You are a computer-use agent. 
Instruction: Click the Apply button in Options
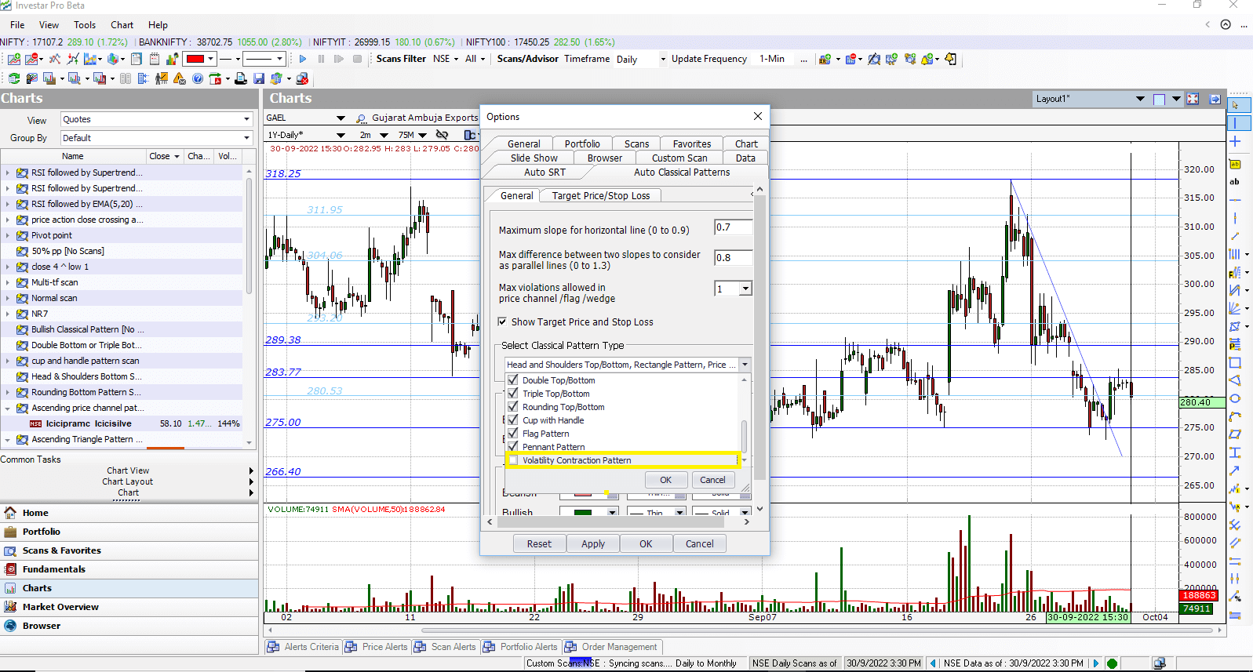592,543
